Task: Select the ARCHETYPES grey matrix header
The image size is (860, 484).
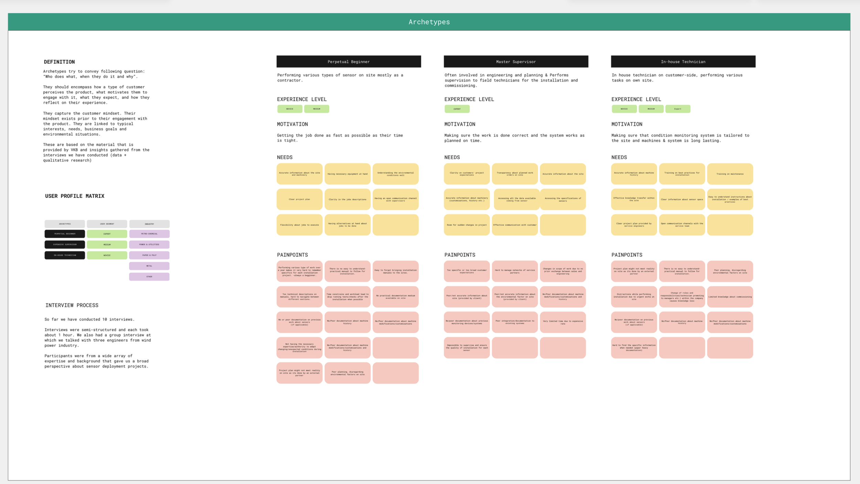Action: [x=65, y=224]
